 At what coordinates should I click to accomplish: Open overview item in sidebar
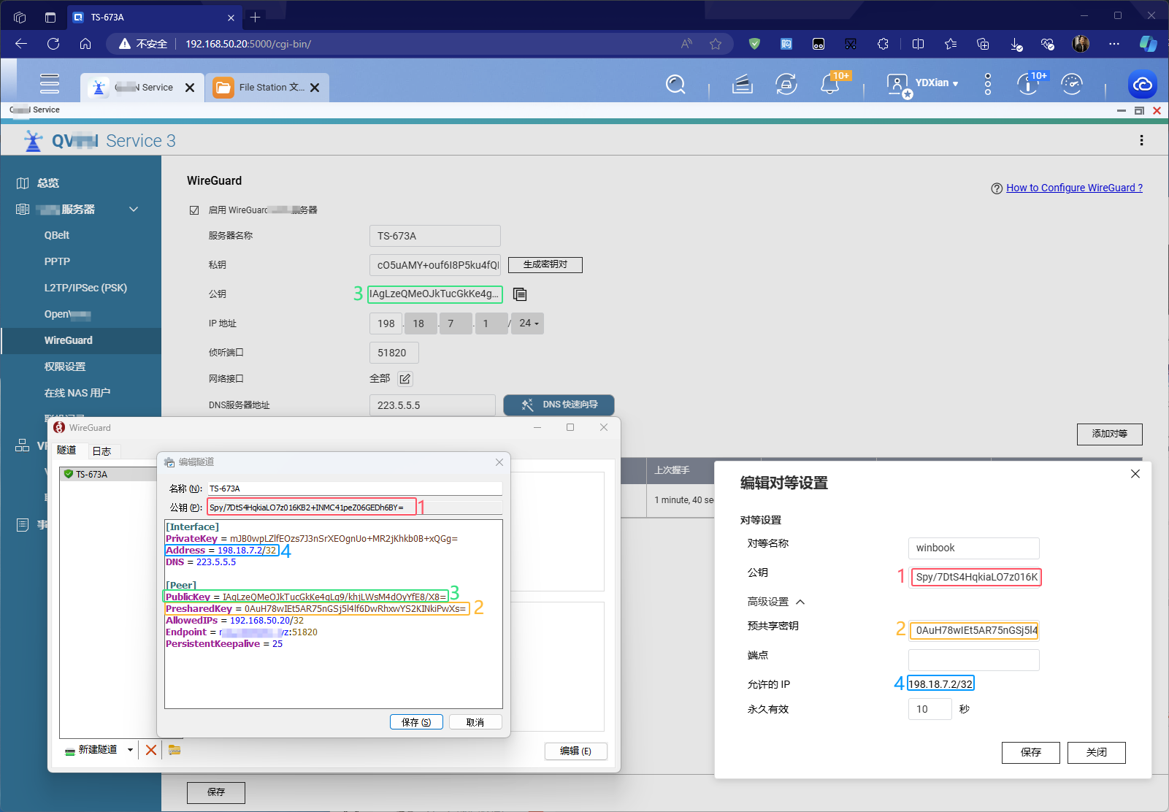click(48, 183)
